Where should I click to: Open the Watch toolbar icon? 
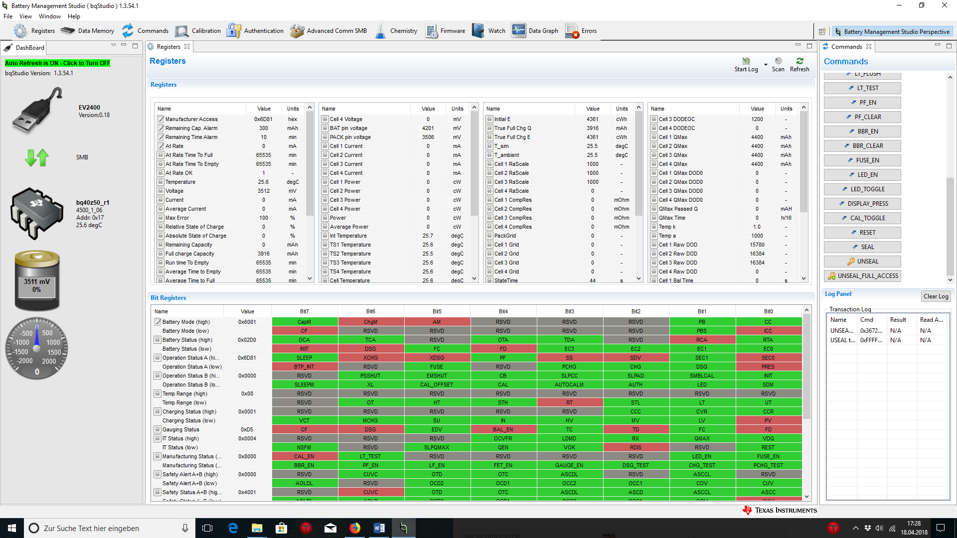pyautogui.click(x=478, y=31)
